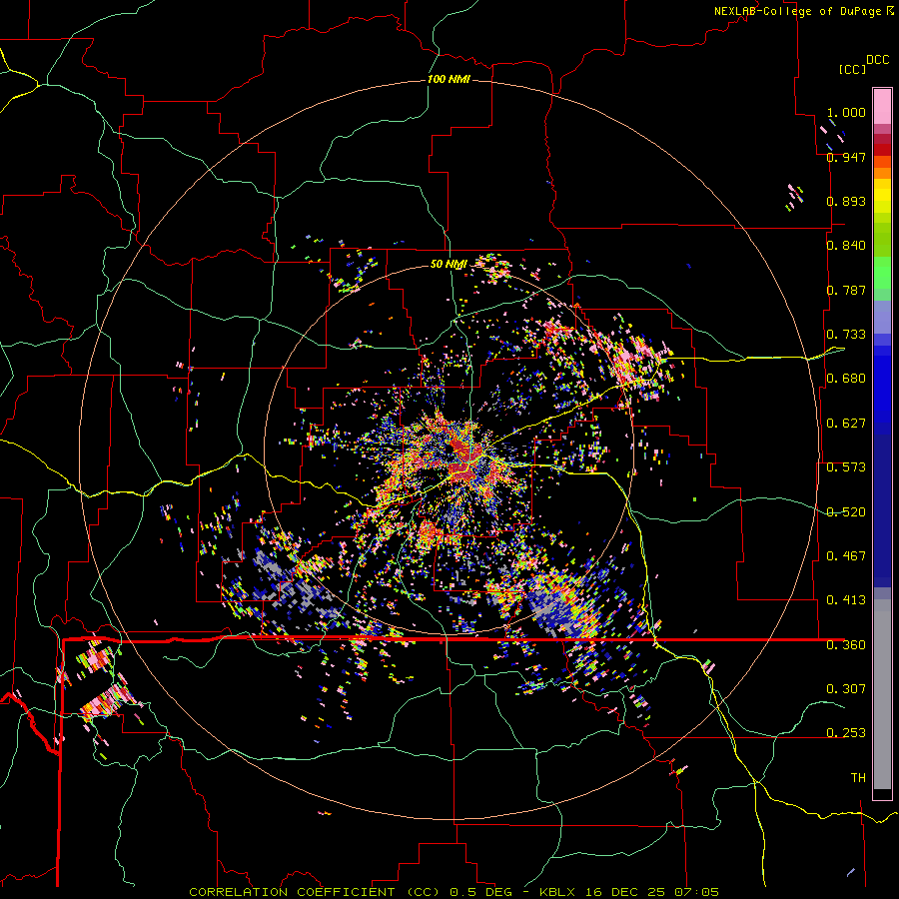Click the 0.413 scale value
The height and width of the screenshot is (899, 899).
[846, 600]
